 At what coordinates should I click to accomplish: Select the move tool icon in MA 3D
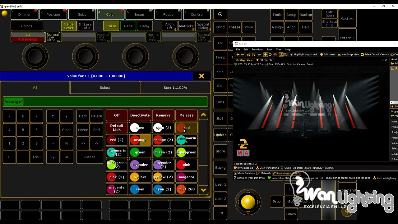(265, 54)
